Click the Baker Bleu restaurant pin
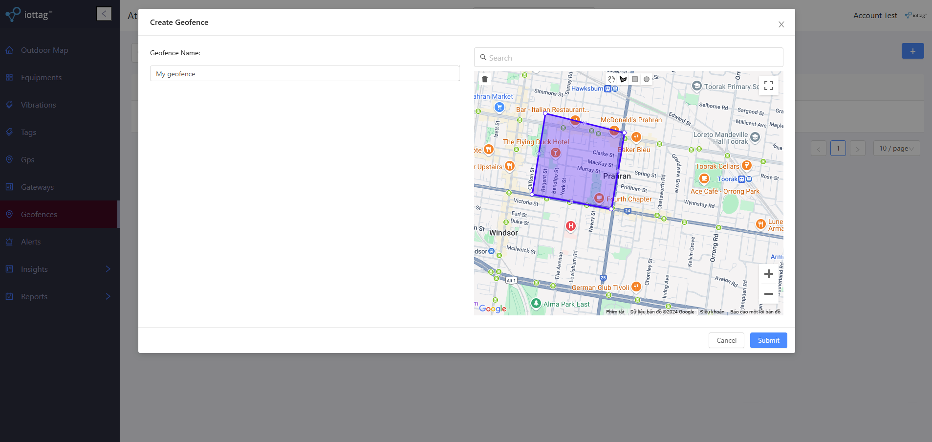932x442 pixels. [x=636, y=137]
